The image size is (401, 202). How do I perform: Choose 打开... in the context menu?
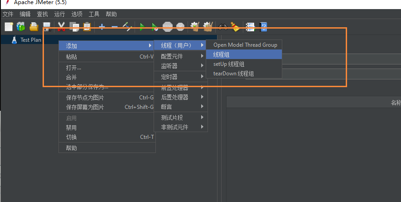[x=106, y=68]
